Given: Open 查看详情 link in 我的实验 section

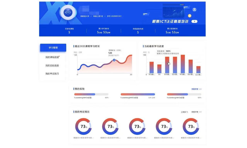Looking at the screenshot, I should point(196,89).
